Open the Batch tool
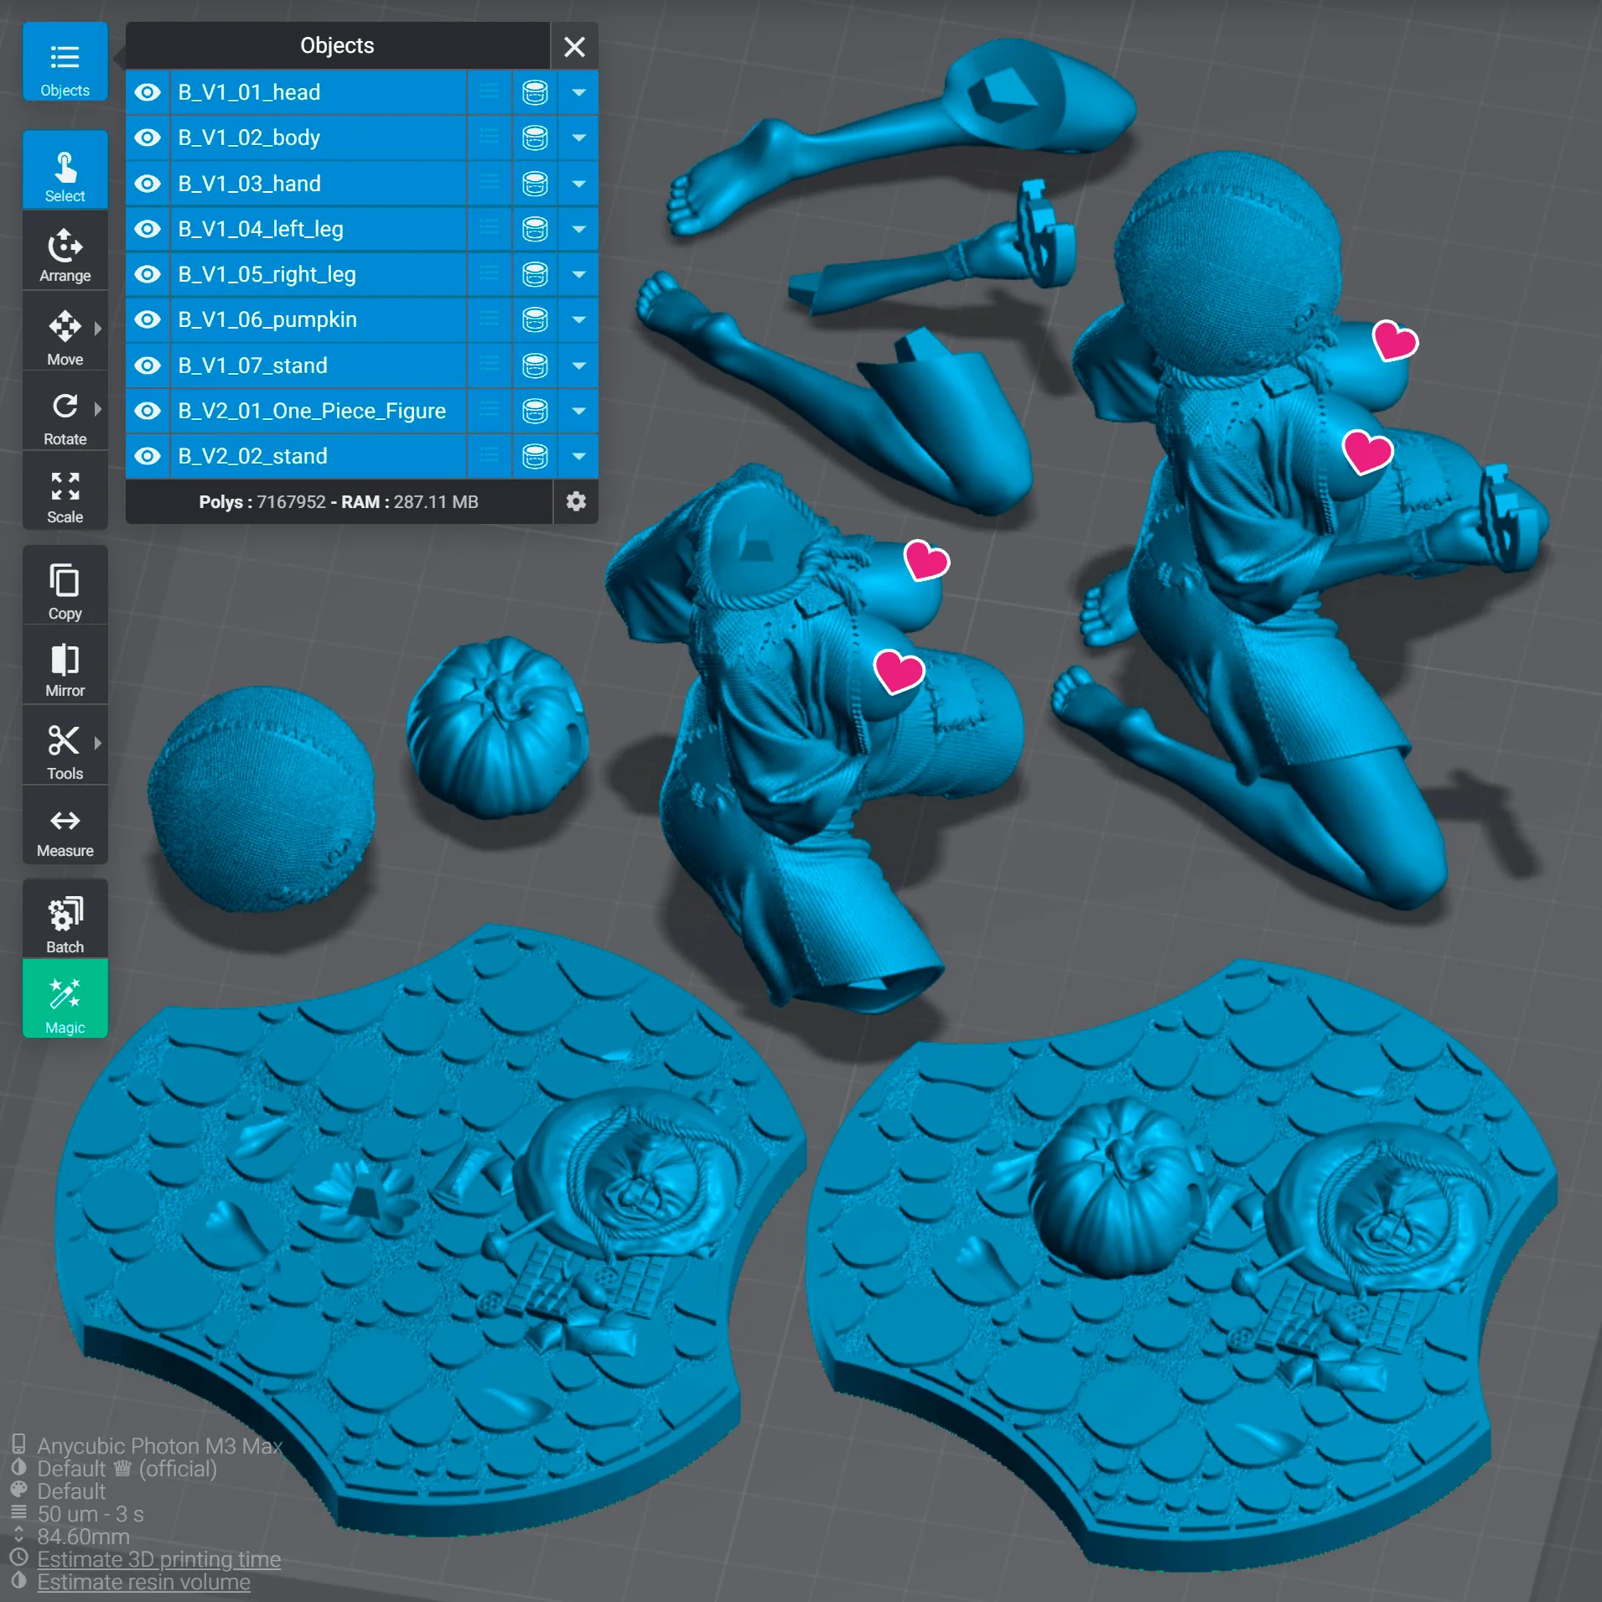 pyautogui.click(x=65, y=919)
